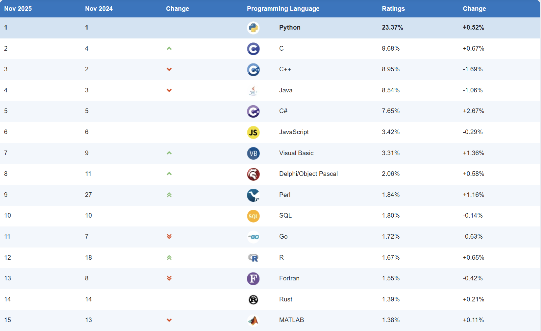
Task: Click the Programming Language column header
Action: [283, 9]
